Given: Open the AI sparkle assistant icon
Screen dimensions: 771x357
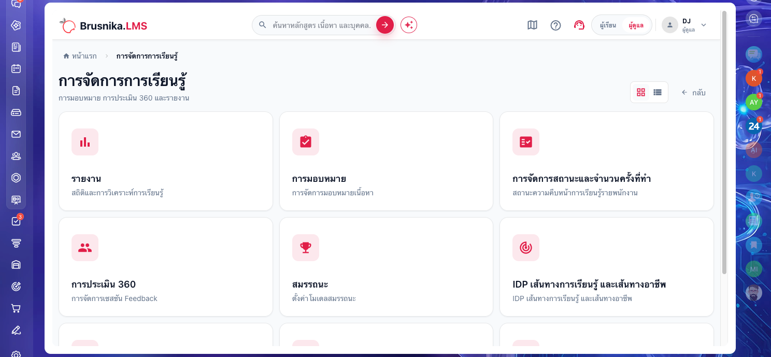Looking at the screenshot, I should coord(409,25).
